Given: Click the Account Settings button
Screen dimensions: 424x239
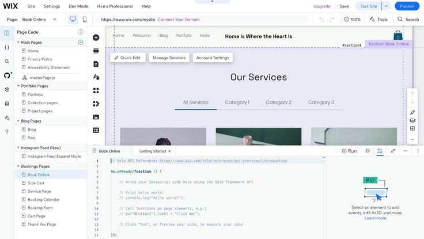Looking at the screenshot, I should point(213,58).
